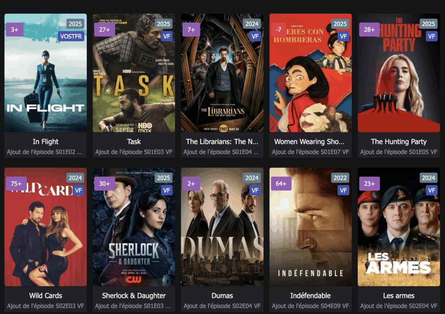Viewport: 445px width, 314px height.
Task: Open the Sherlock & Daughter poster
Action: [x=134, y=227]
